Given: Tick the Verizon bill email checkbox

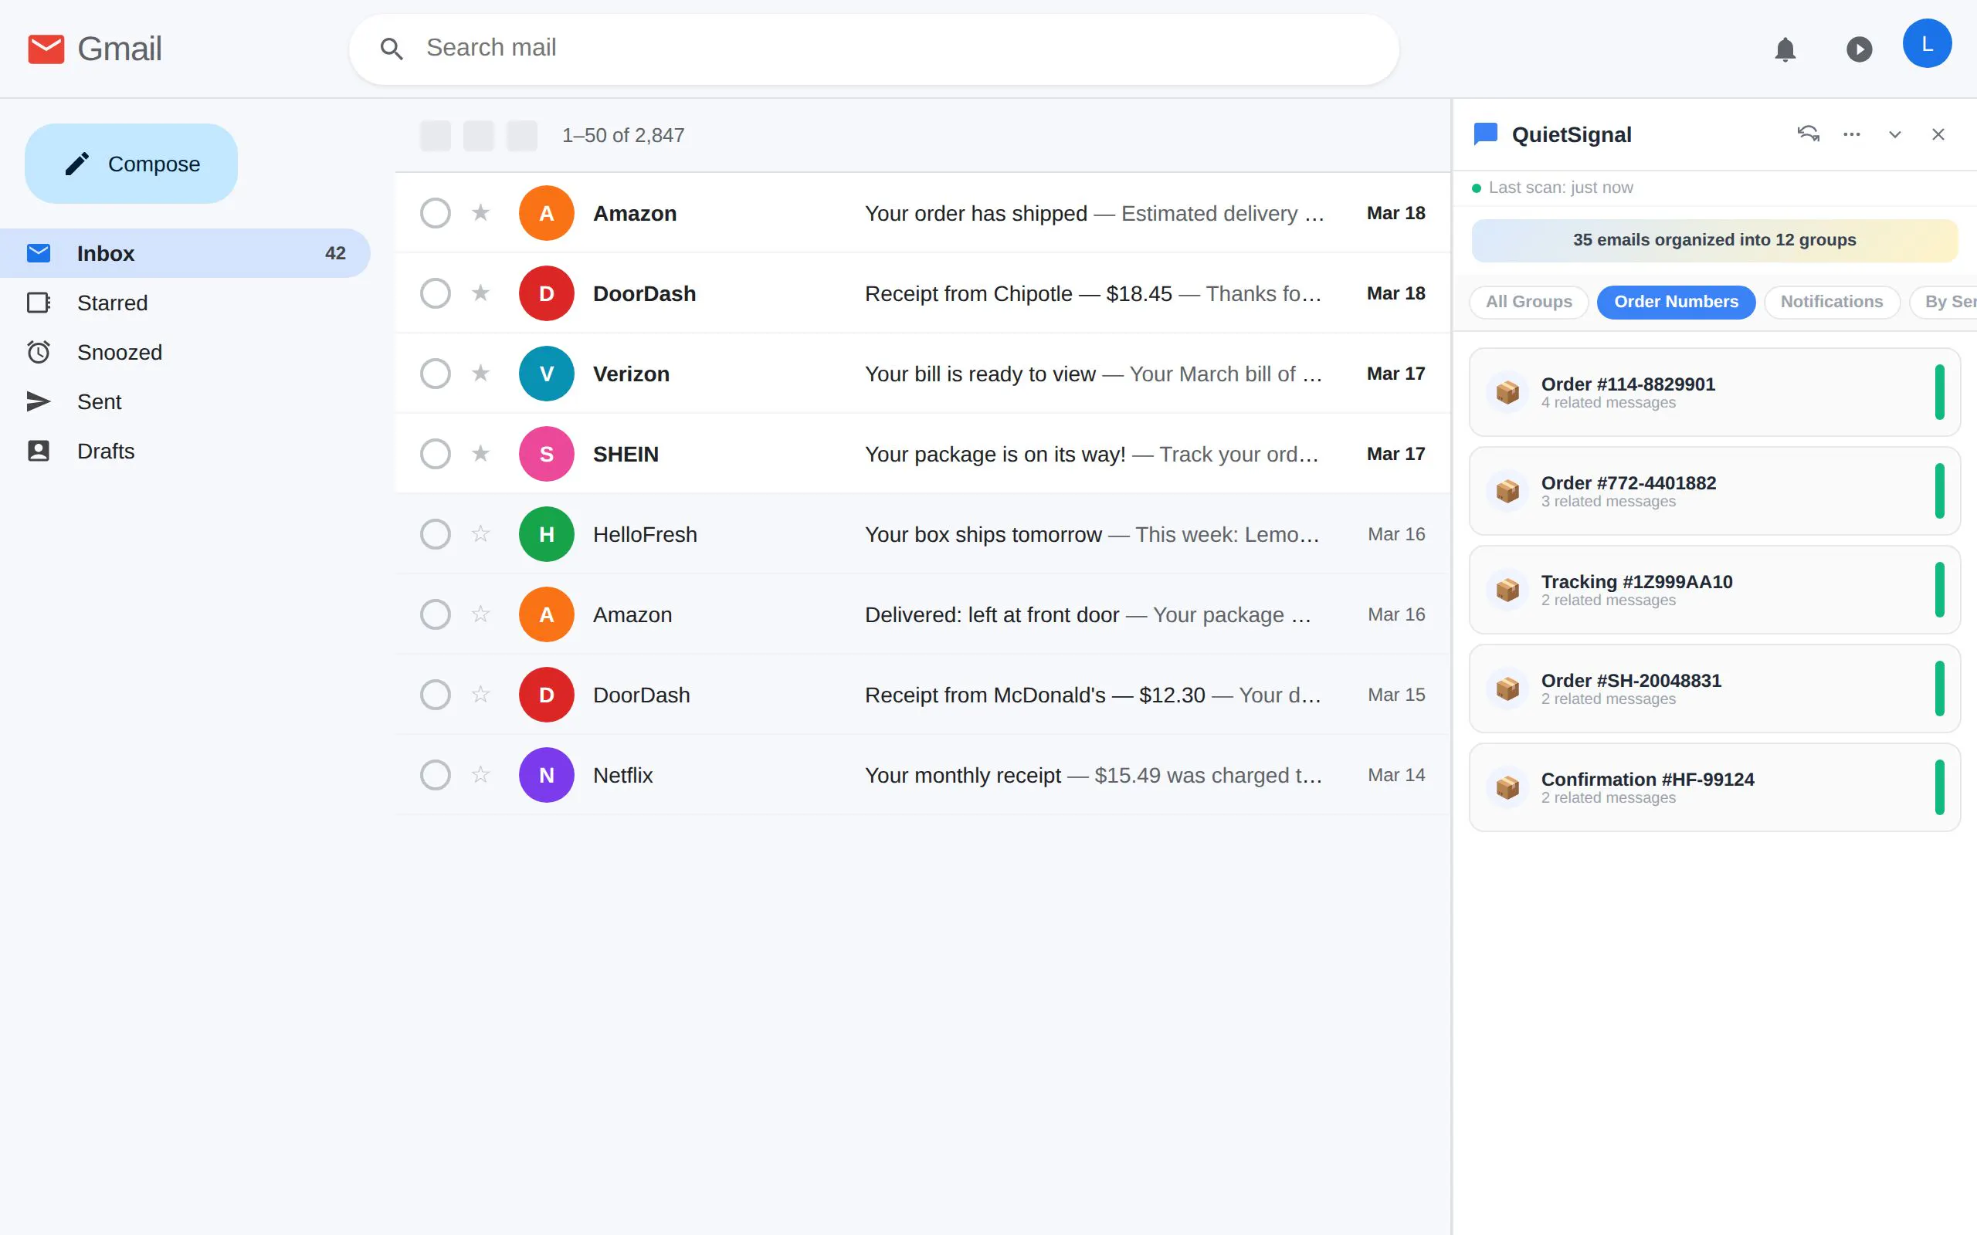Looking at the screenshot, I should pyautogui.click(x=436, y=374).
